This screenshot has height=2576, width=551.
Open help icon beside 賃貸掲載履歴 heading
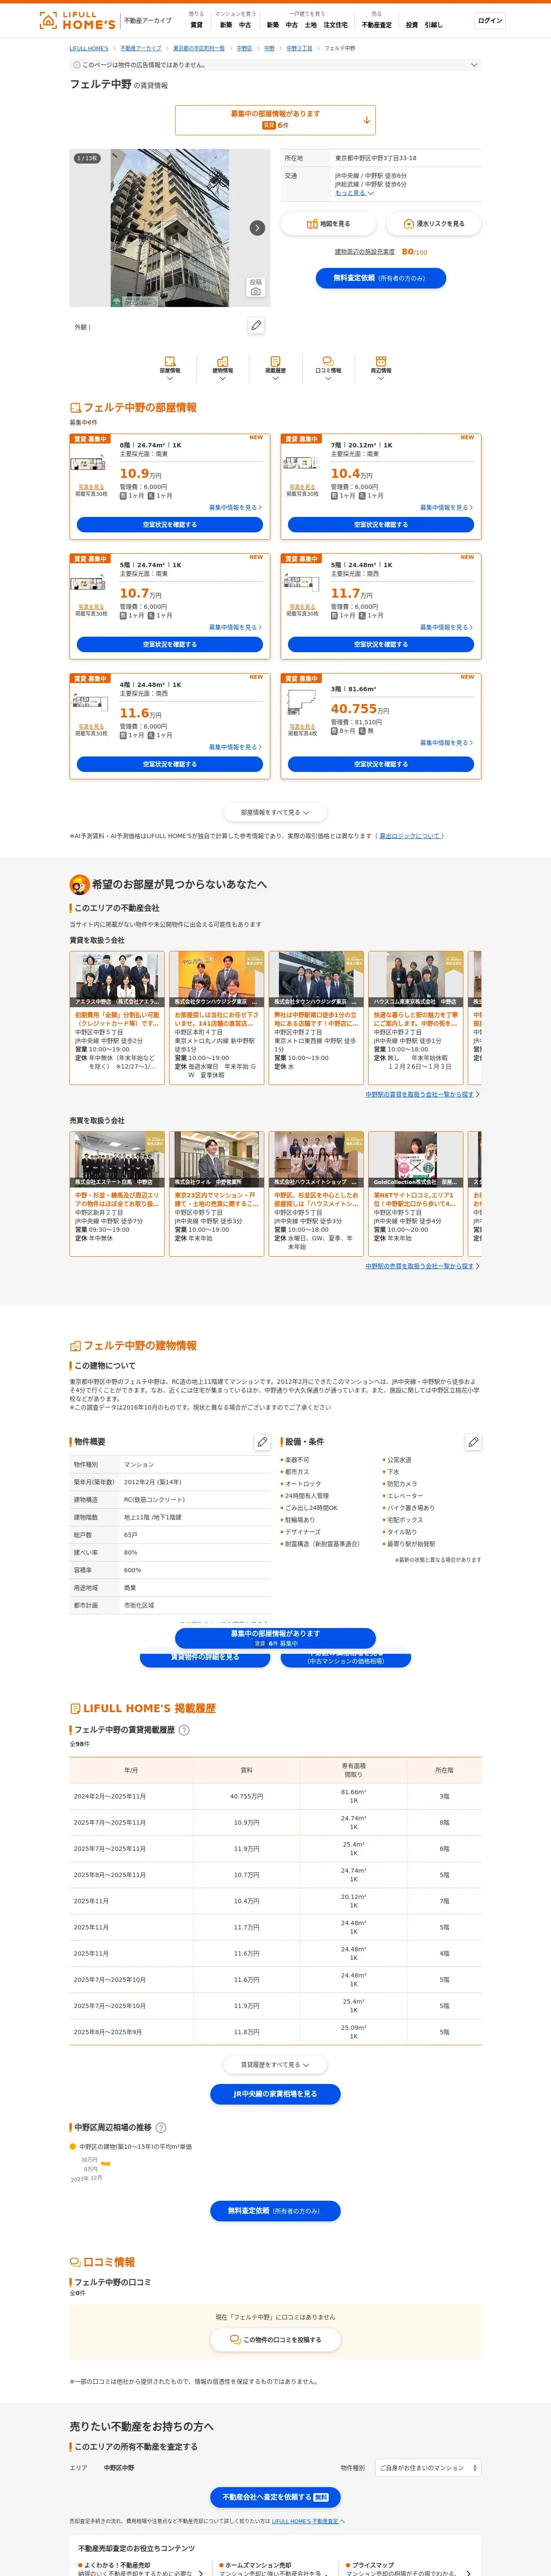pos(184,1730)
